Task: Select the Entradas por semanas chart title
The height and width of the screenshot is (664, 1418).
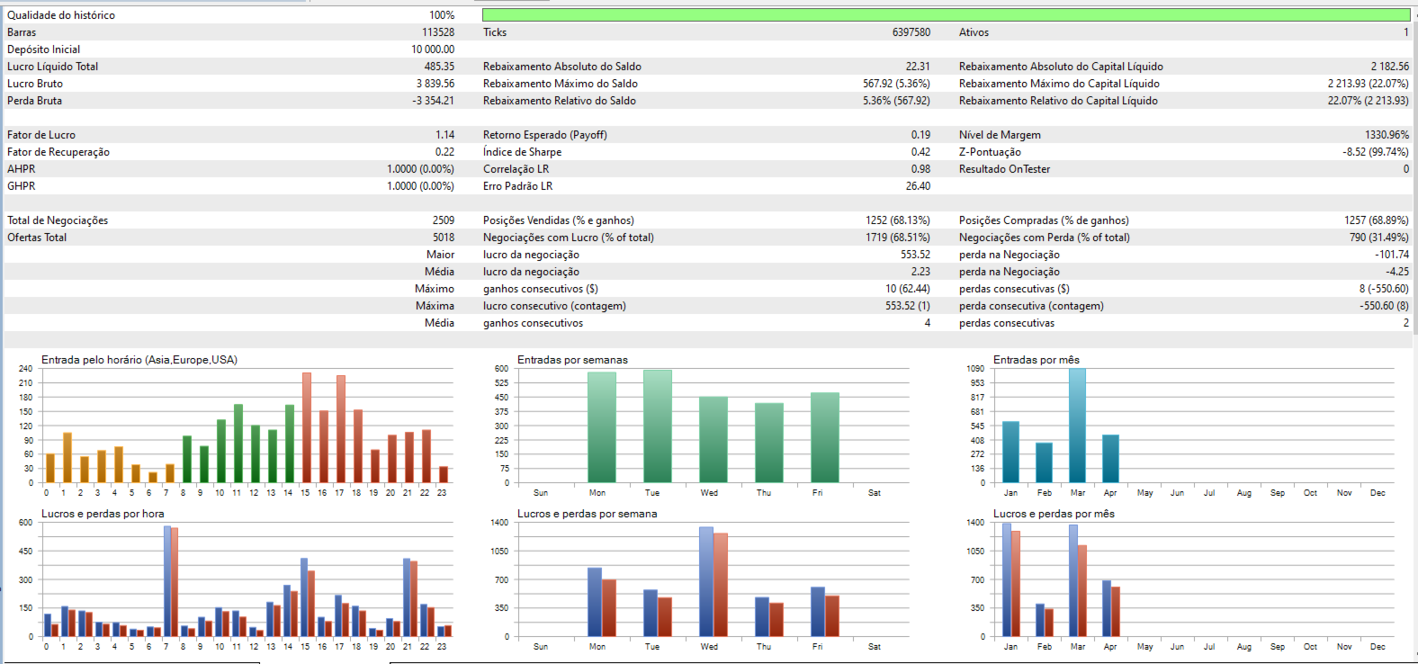Action: pyautogui.click(x=572, y=360)
